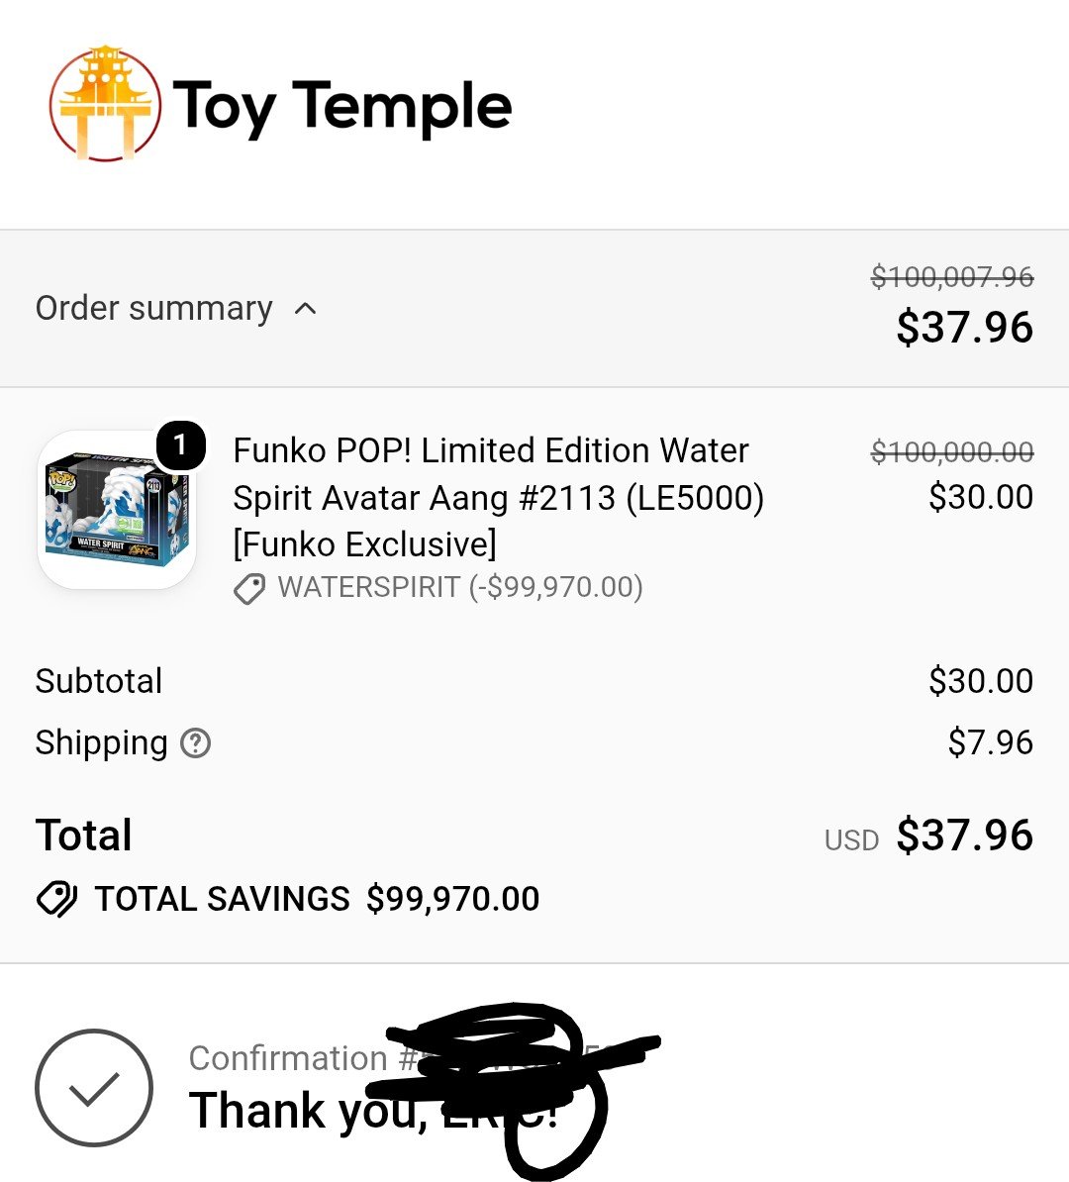The width and height of the screenshot is (1069, 1182).
Task: Click the Total Savings tag icon
Action: [x=56, y=899]
